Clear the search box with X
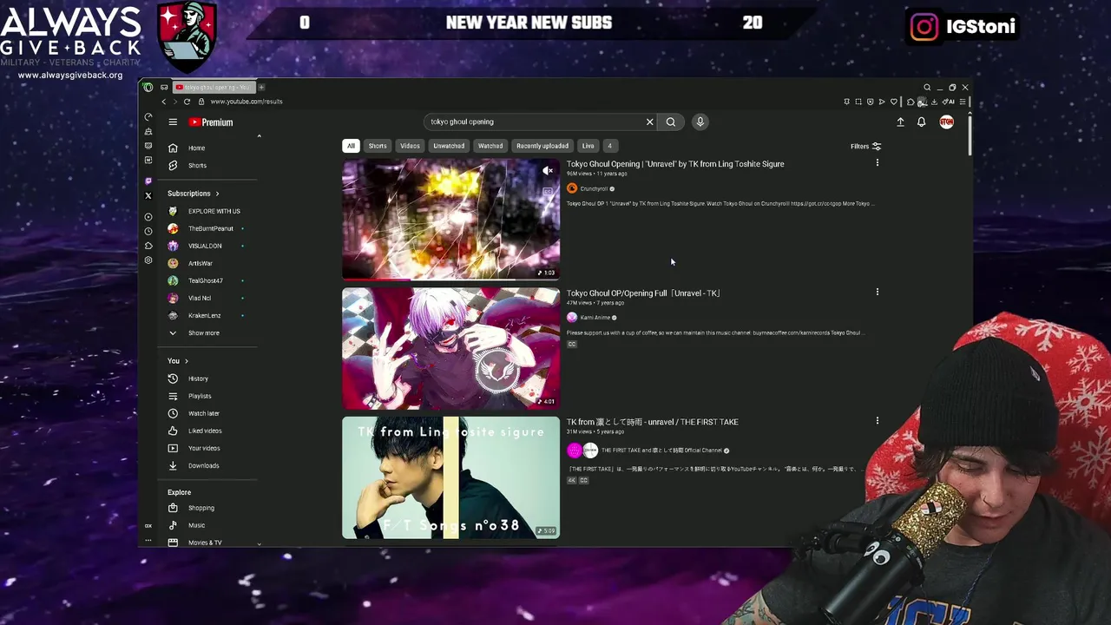Viewport: 1111px width, 625px height. [649, 122]
